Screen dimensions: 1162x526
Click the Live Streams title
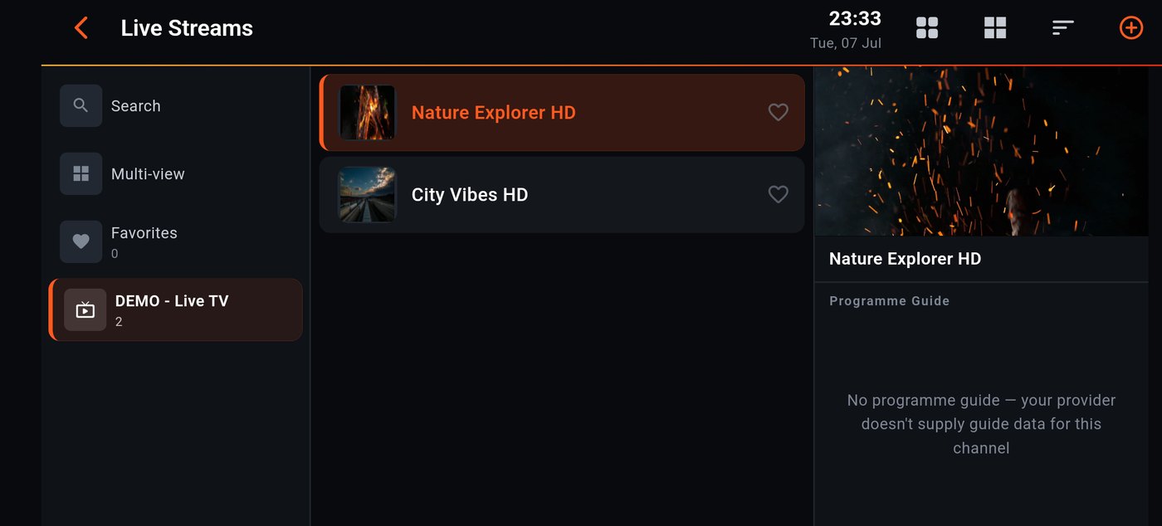(187, 28)
